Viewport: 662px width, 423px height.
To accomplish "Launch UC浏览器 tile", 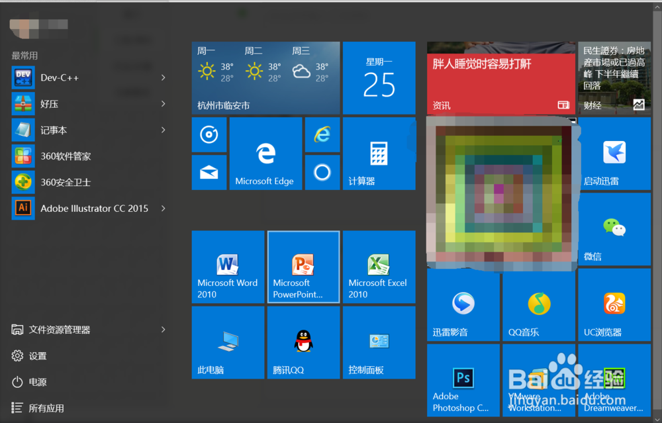I will pos(614,305).
